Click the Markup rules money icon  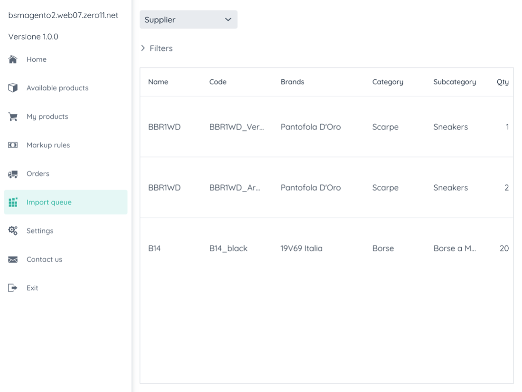coord(13,145)
